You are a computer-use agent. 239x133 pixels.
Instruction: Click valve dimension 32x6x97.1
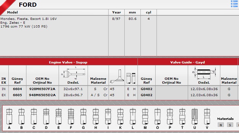click(73, 89)
